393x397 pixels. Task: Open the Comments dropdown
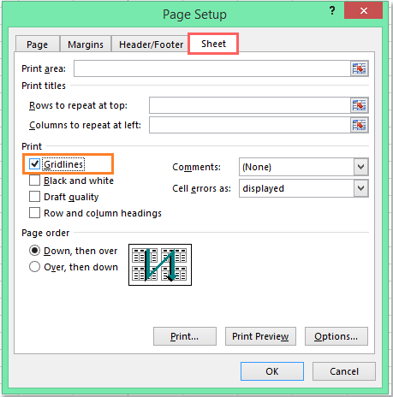click(360, 167)
